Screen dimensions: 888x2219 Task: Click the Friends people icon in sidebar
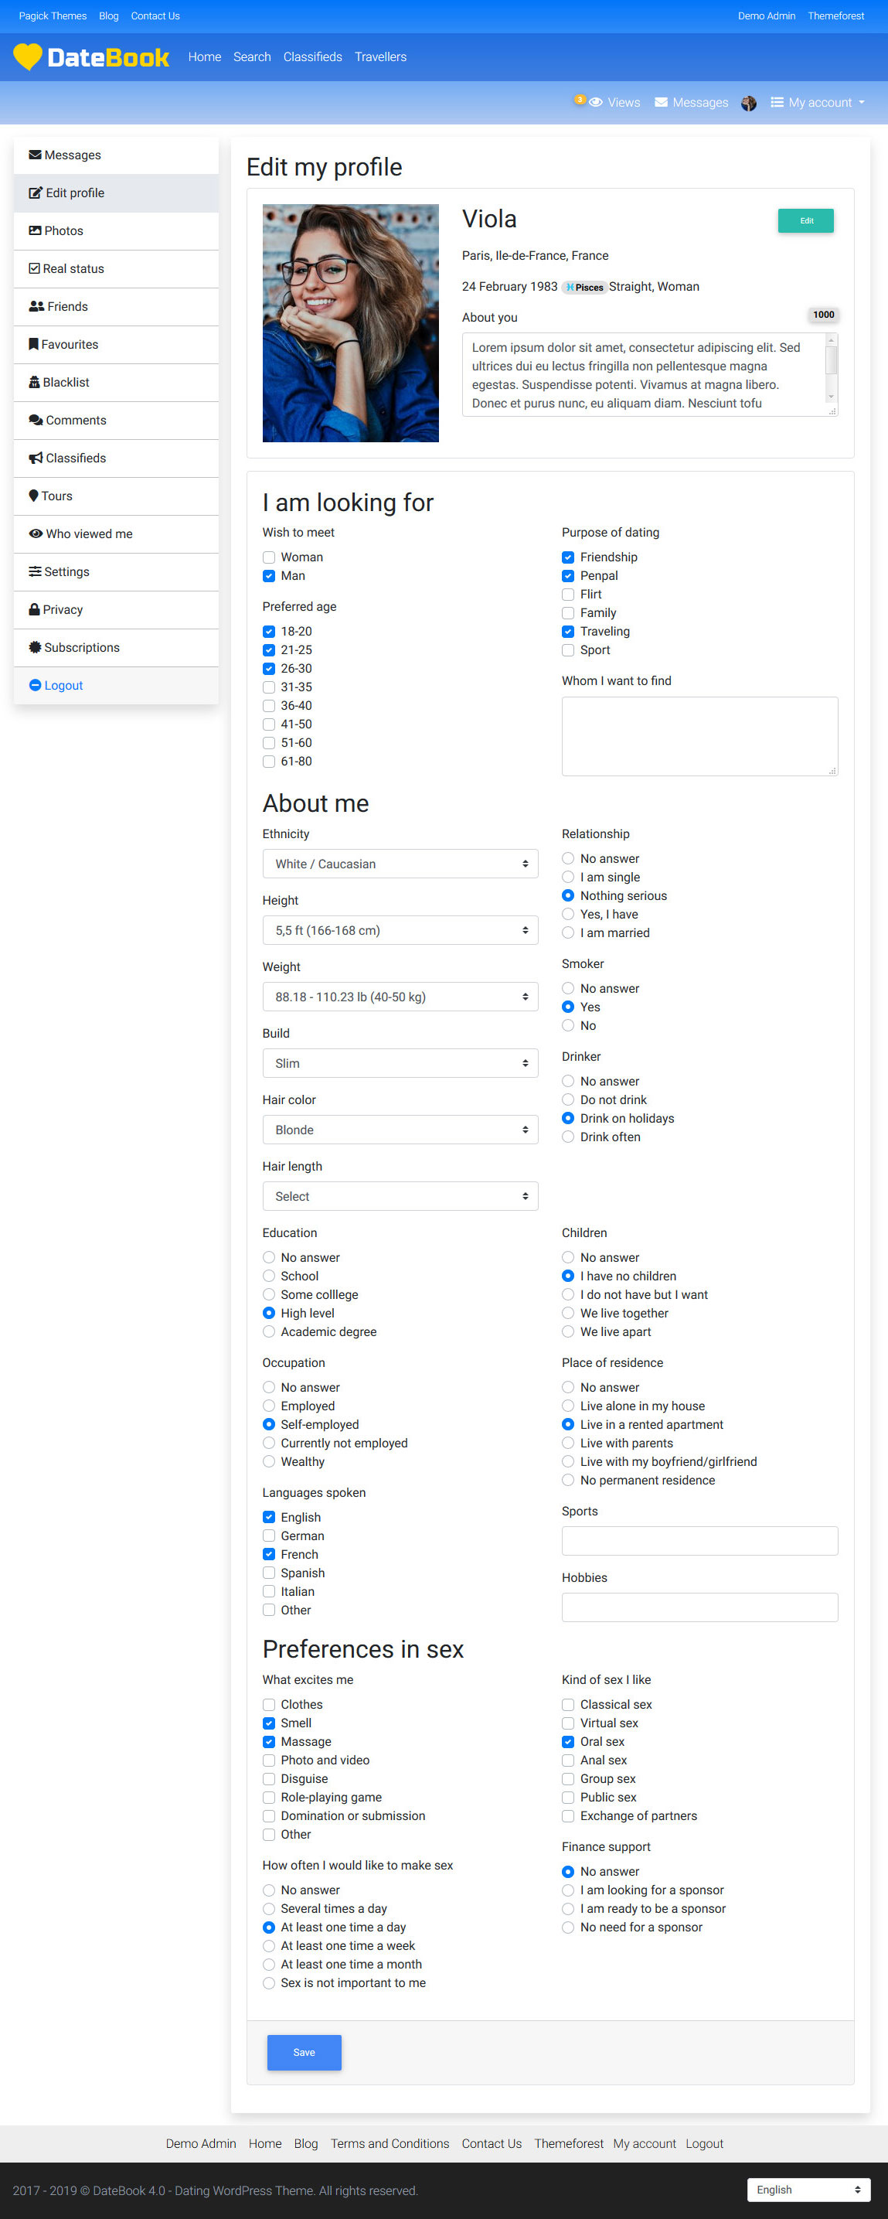(36, 307)
